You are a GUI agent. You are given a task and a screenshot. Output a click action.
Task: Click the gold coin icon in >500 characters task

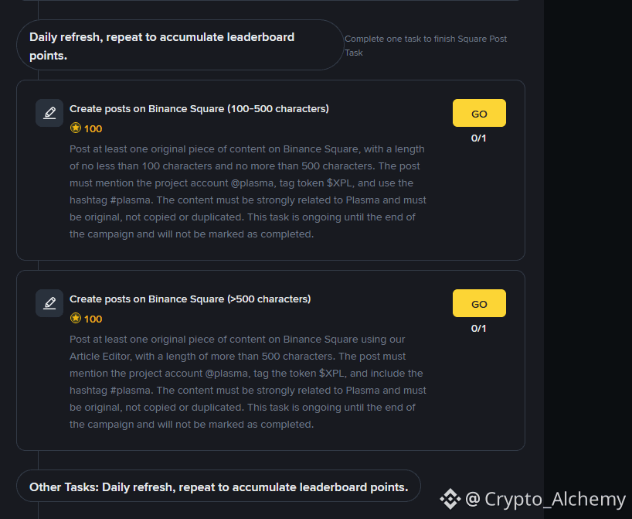(x=76, y=319)
